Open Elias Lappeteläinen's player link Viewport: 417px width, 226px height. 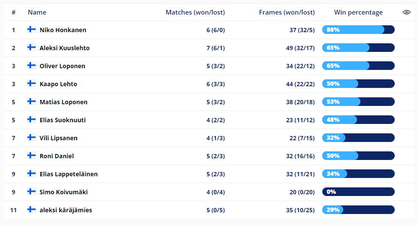pyautogui.click(x=69, y=174)
